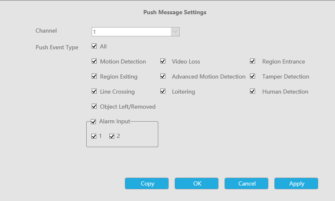
Task: Click the Copy button
Action: click(x=147, y=183)
